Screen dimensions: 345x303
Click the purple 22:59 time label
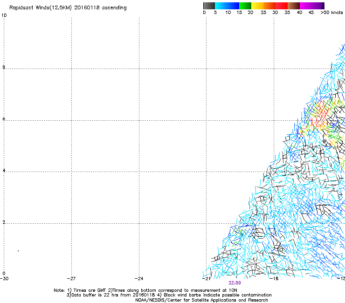pyautogui.click(x=235, y=283)
